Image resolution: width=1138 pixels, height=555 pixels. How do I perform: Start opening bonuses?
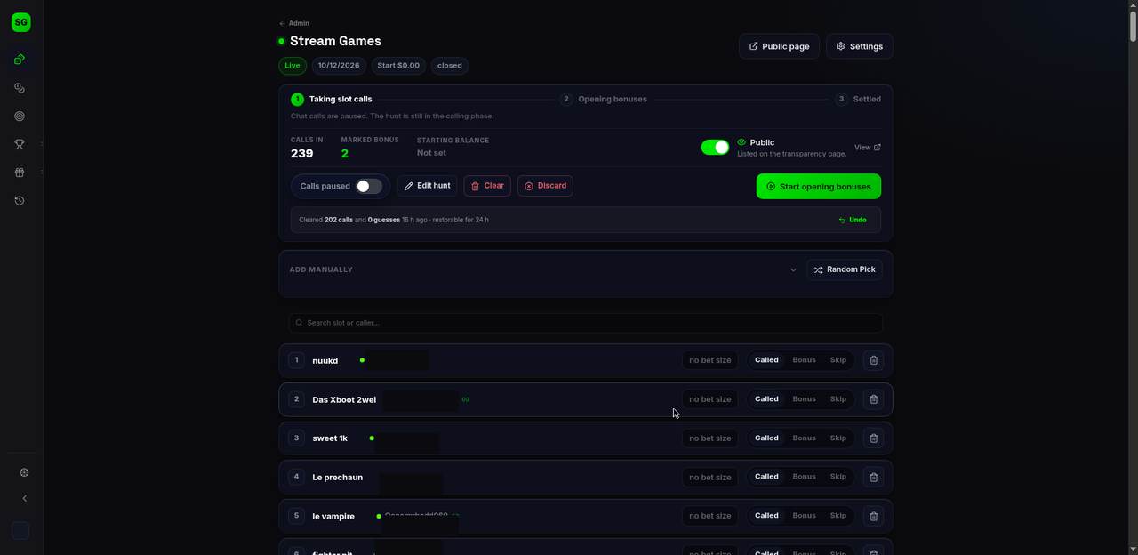point(819,187)
